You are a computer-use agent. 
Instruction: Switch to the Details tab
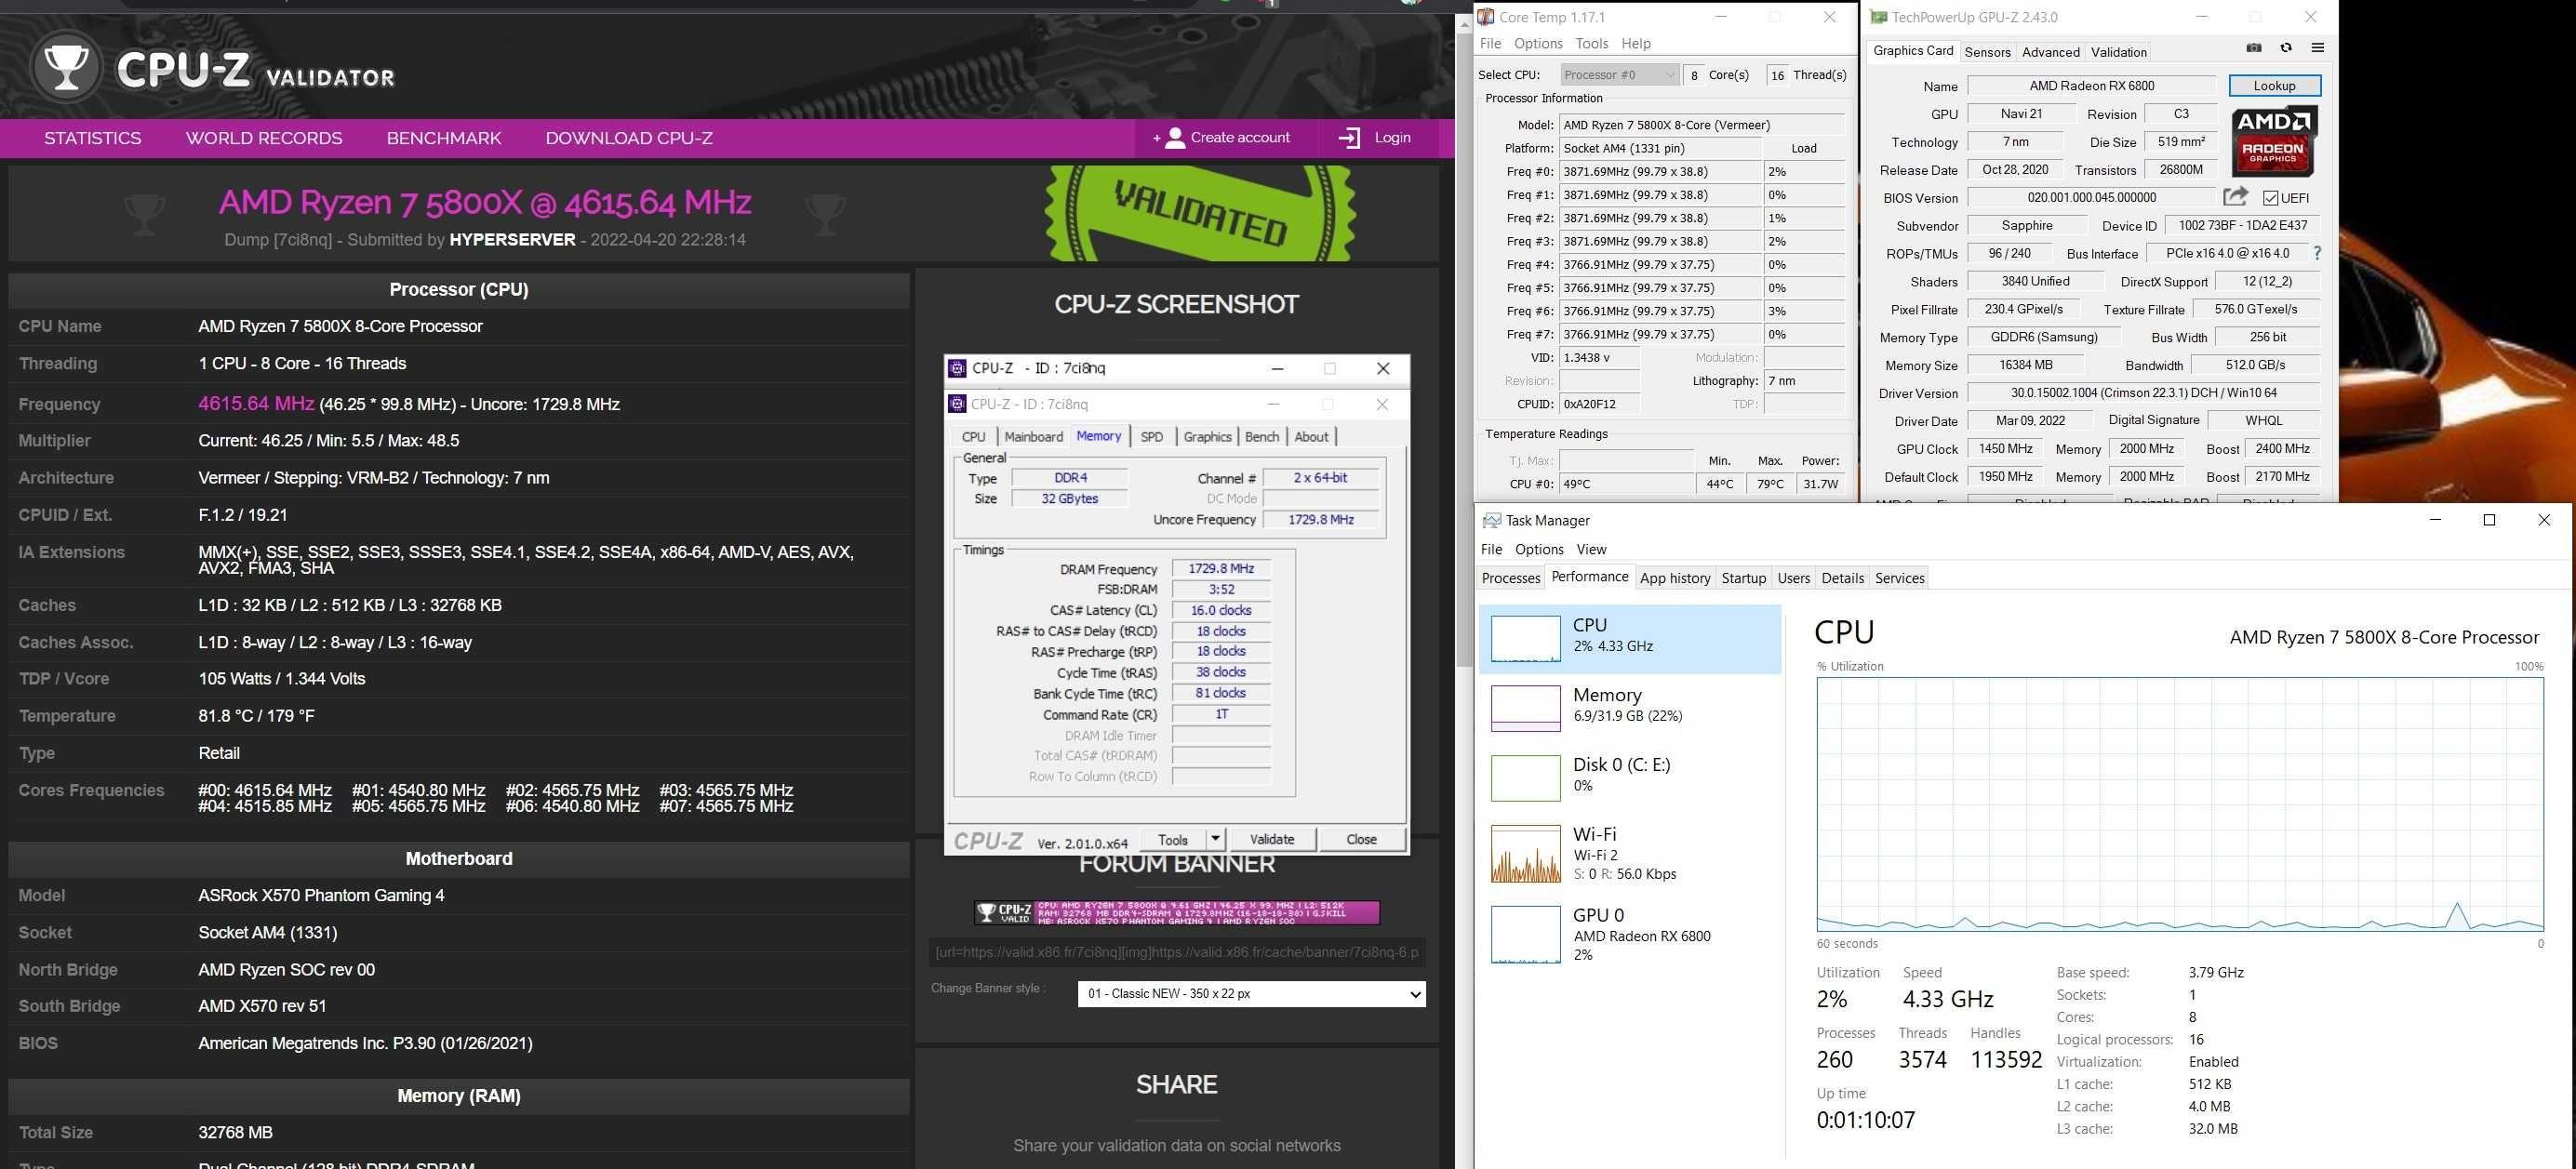[1842, 578]
